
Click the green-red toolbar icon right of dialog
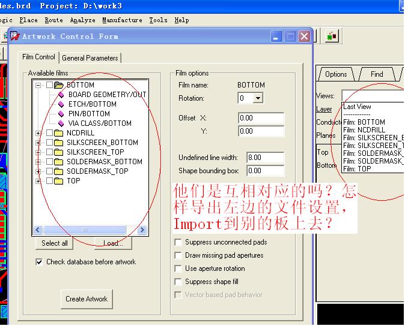[332, 37]
